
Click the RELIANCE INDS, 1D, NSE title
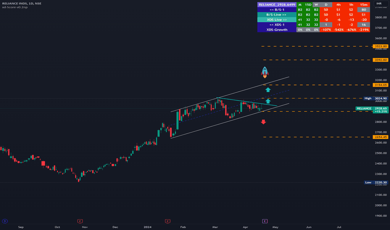pos(22,3)
